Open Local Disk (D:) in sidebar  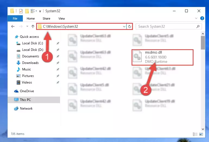[x=30, y=50]
